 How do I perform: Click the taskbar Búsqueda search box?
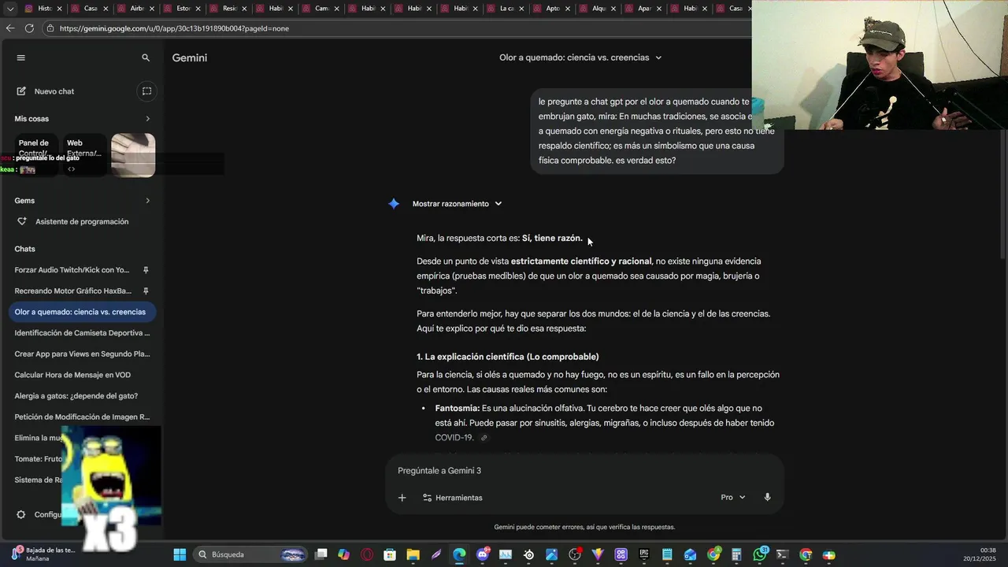[x=250, y=554]
